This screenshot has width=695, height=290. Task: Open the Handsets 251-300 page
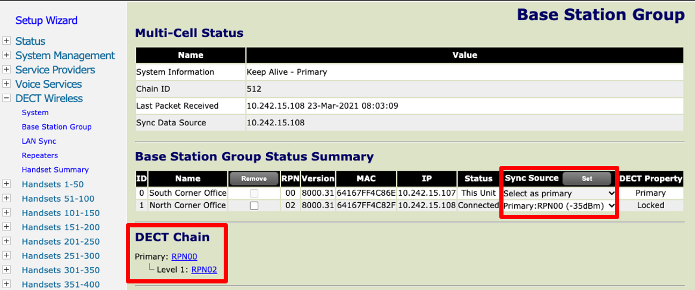61,256
